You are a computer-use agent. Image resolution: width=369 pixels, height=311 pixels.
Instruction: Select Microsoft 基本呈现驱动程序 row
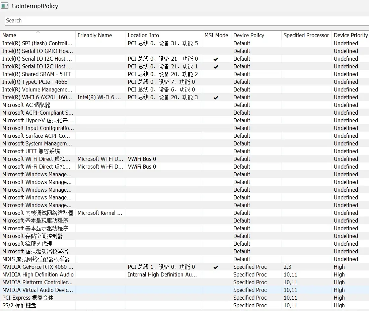[185, 221]
